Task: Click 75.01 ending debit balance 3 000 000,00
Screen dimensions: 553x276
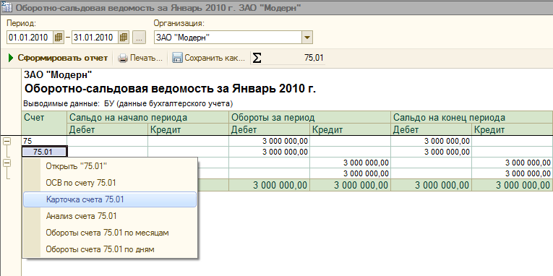Action: pyautogui.click(x=432, y=152)
